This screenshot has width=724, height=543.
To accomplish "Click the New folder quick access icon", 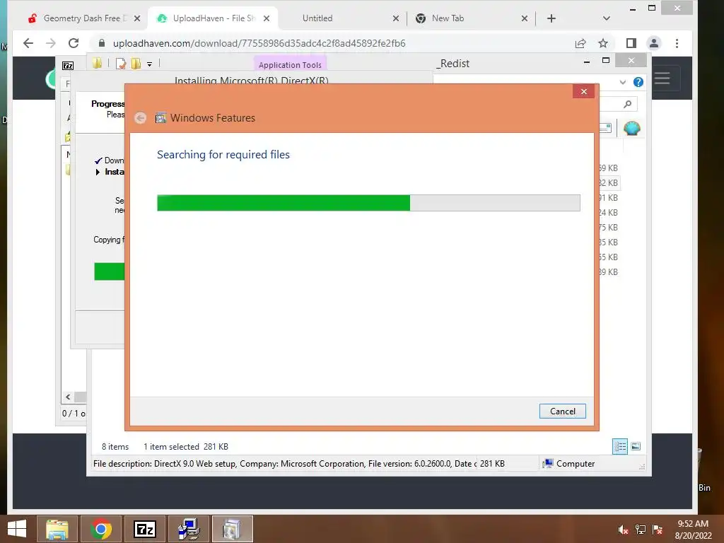I will tap(136, 64).
